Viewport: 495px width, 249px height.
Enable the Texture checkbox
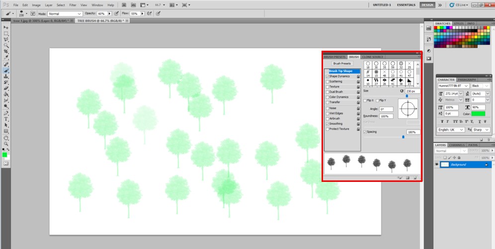328,86
